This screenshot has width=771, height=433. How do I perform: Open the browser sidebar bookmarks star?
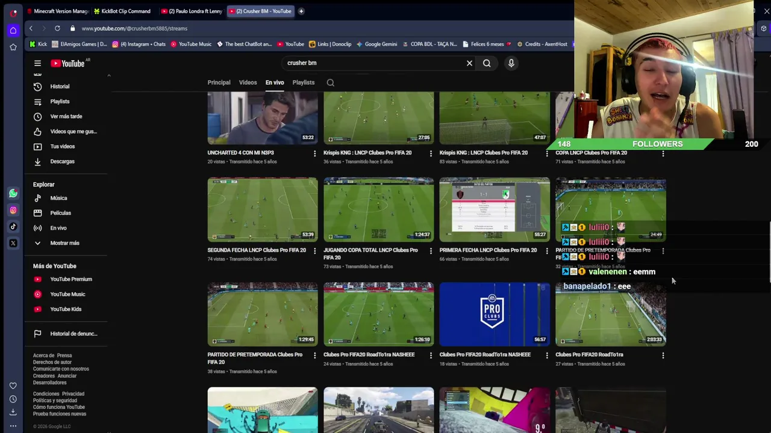13,47
